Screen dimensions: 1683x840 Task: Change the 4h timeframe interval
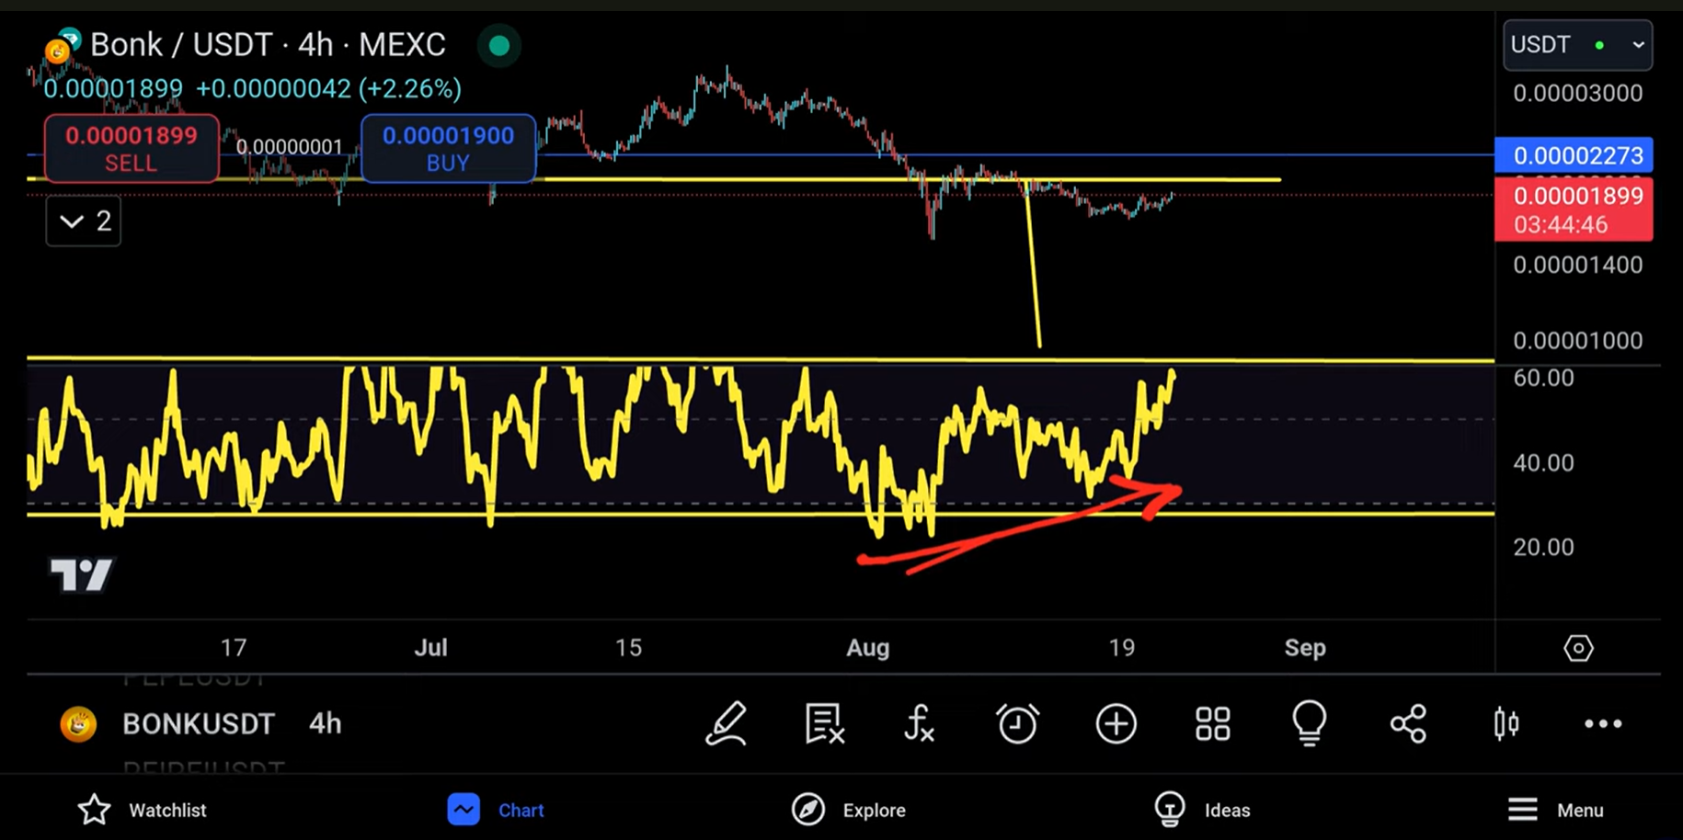pyautogui.click(x=326, y=724)
